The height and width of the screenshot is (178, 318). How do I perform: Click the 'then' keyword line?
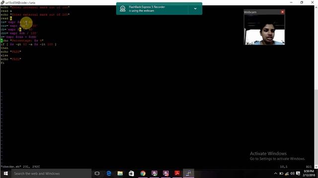pos(4,48)
